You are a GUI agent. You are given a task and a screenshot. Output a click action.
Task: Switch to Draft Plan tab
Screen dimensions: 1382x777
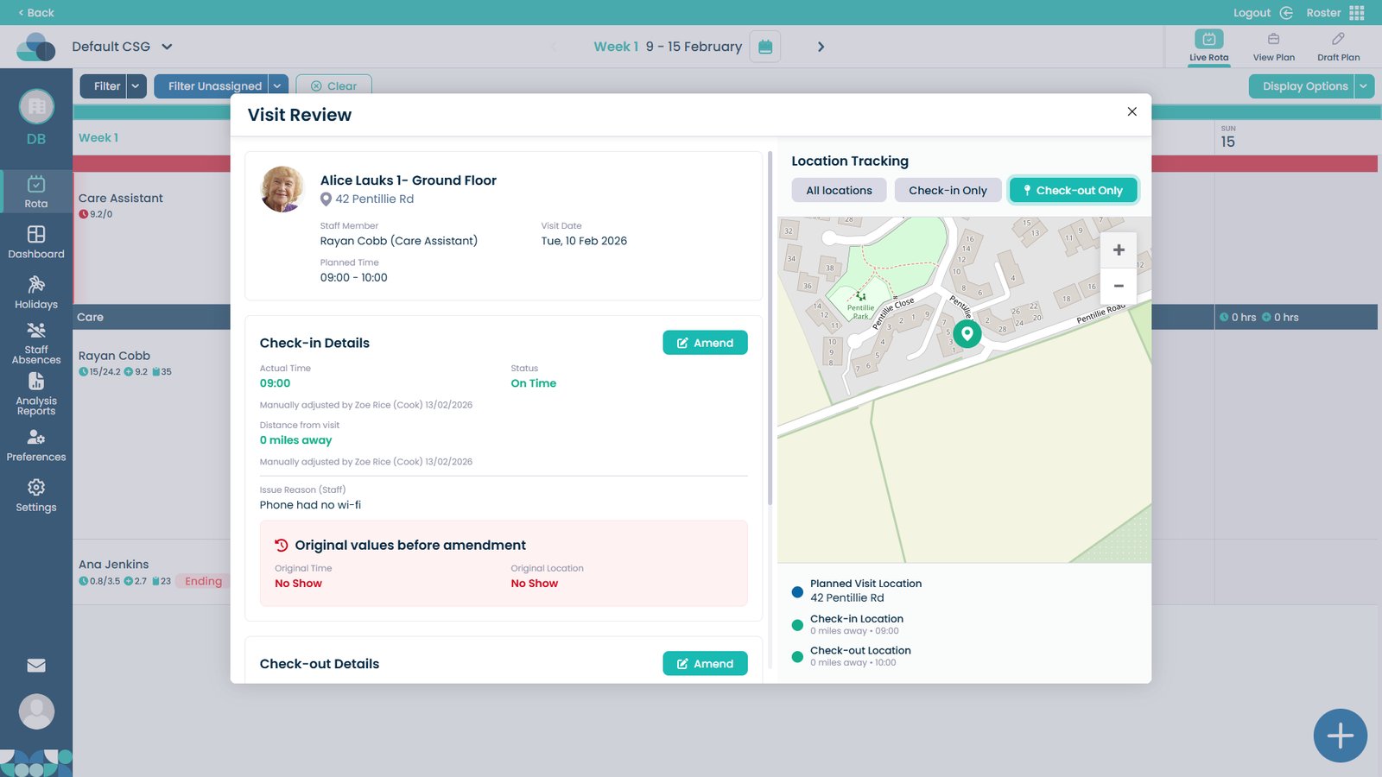[x=1338, y=47]
